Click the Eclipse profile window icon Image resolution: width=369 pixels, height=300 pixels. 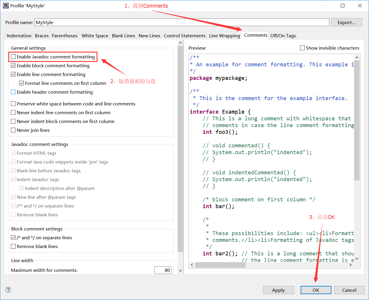click(x=6, y=6)
